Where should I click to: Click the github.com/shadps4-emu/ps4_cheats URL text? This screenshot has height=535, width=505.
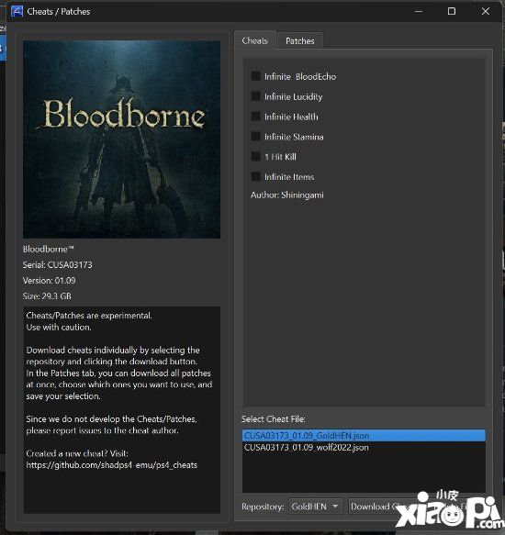point(112,465)
